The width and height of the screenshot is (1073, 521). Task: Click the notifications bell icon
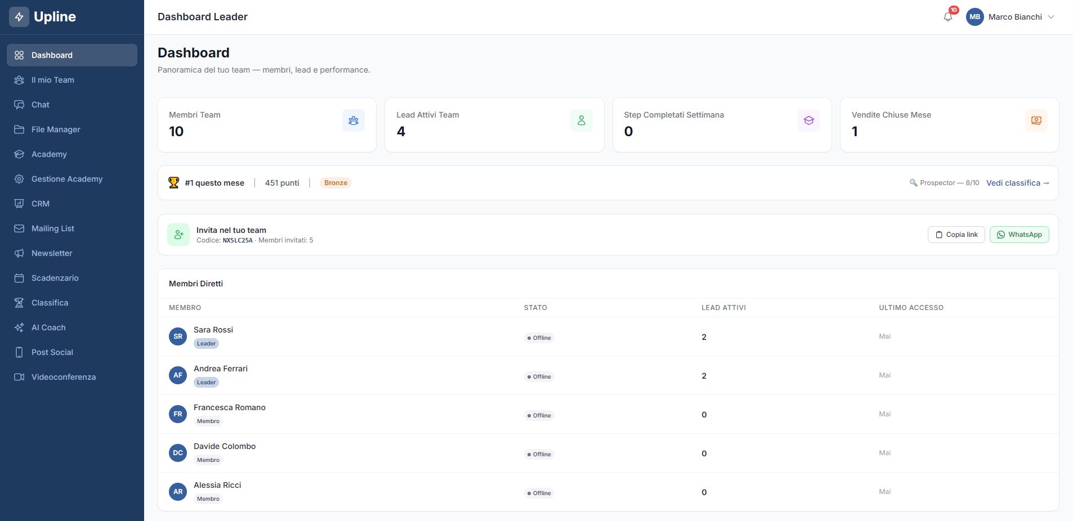tap(947, 17)
